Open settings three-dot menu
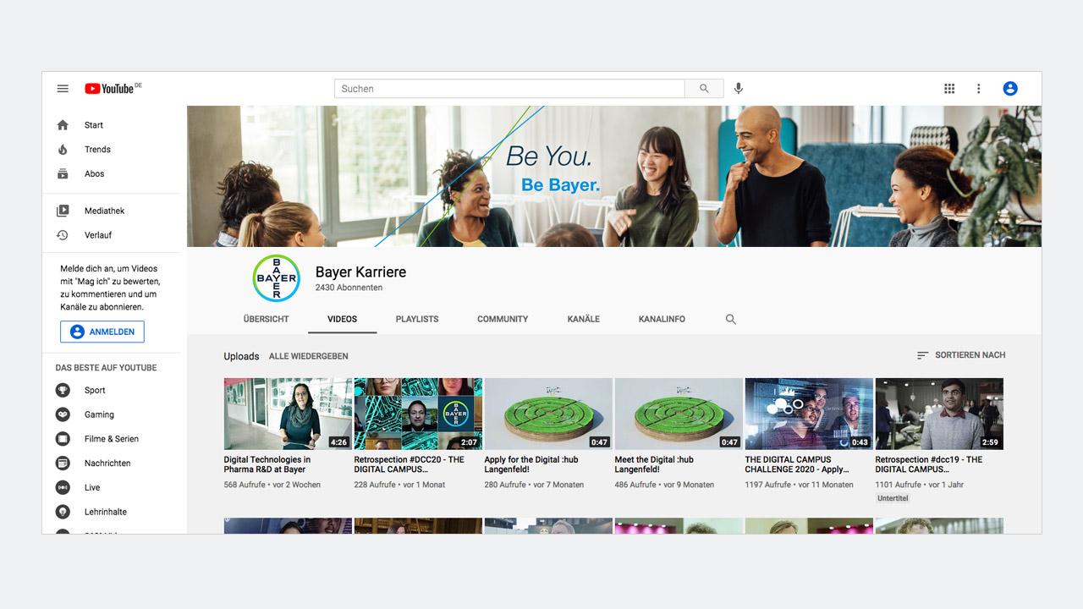The image size is (1083, 609). pyautogui.click(x=979, y=89)
